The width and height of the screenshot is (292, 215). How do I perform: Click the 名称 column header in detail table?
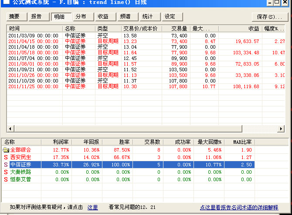79,29
